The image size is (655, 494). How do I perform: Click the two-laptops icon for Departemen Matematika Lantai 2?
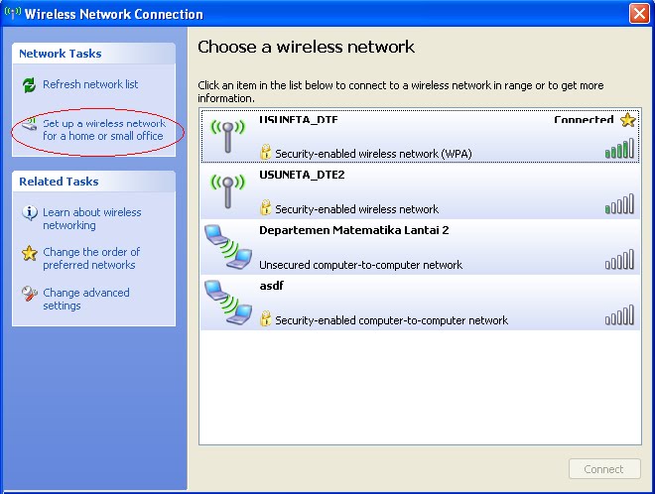point(228,247)
